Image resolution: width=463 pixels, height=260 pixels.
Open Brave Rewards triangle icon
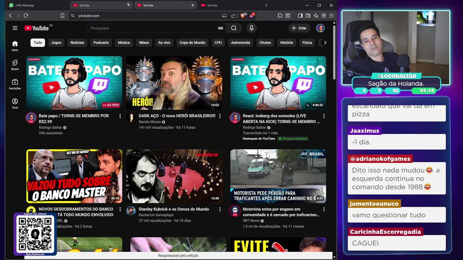pyautogui.click(x=252, y=16)
